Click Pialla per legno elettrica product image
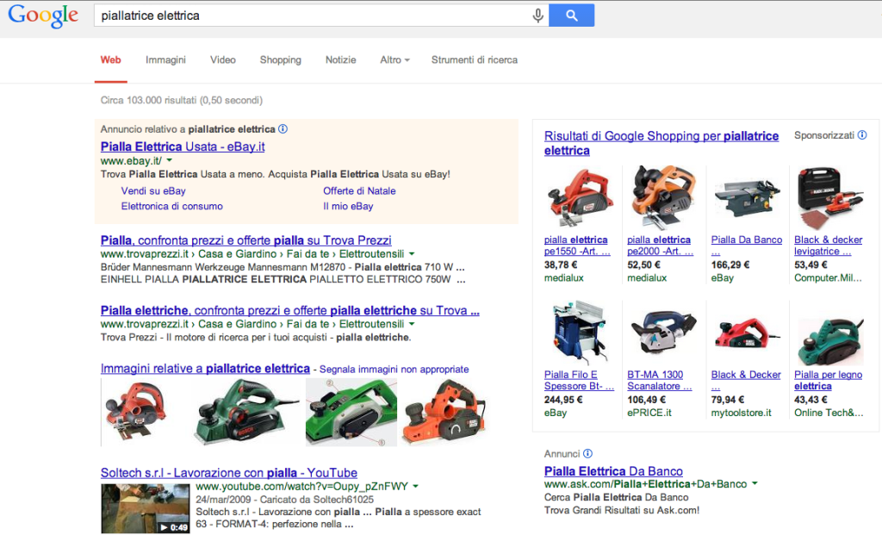 (830, 341)
